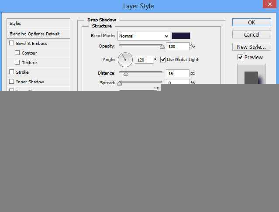
Task: Click the Spread slider handle
Action: [x=119, y=83]
